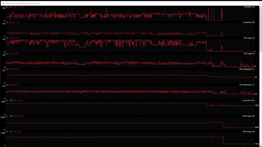Click the '11000' axis label of VRM graph
Image resolution: width=262 pixels, height=147 pixels.
pos(3,133)
